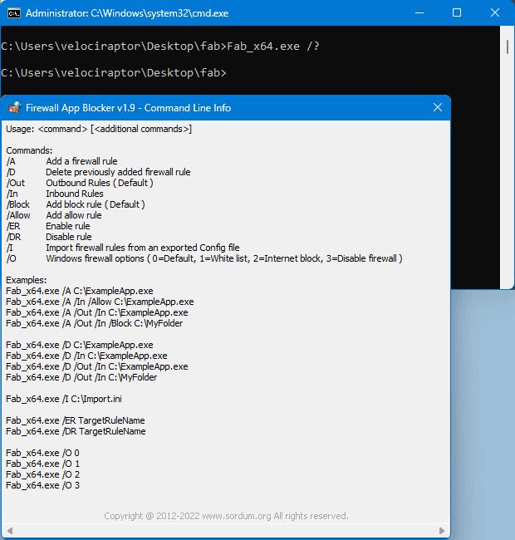Click the '/A /Out /In /Block C:\MyFolder' example
Image resolution: width=515 pixels, height=540 pixels.
[x=95, y=323]
